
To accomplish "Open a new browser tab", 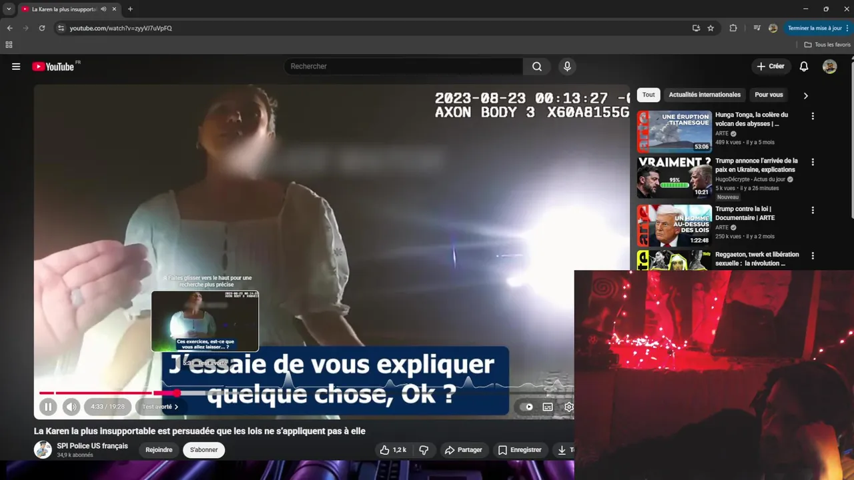I will (x=130, y=9).
